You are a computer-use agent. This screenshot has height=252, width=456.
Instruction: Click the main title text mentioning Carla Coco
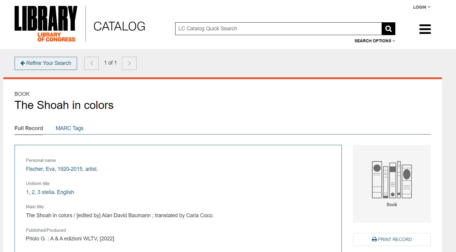coord(120,215)
